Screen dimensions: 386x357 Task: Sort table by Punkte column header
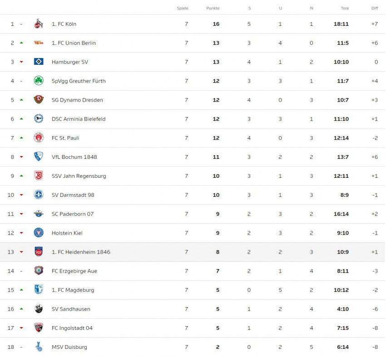tap(213, 8)
